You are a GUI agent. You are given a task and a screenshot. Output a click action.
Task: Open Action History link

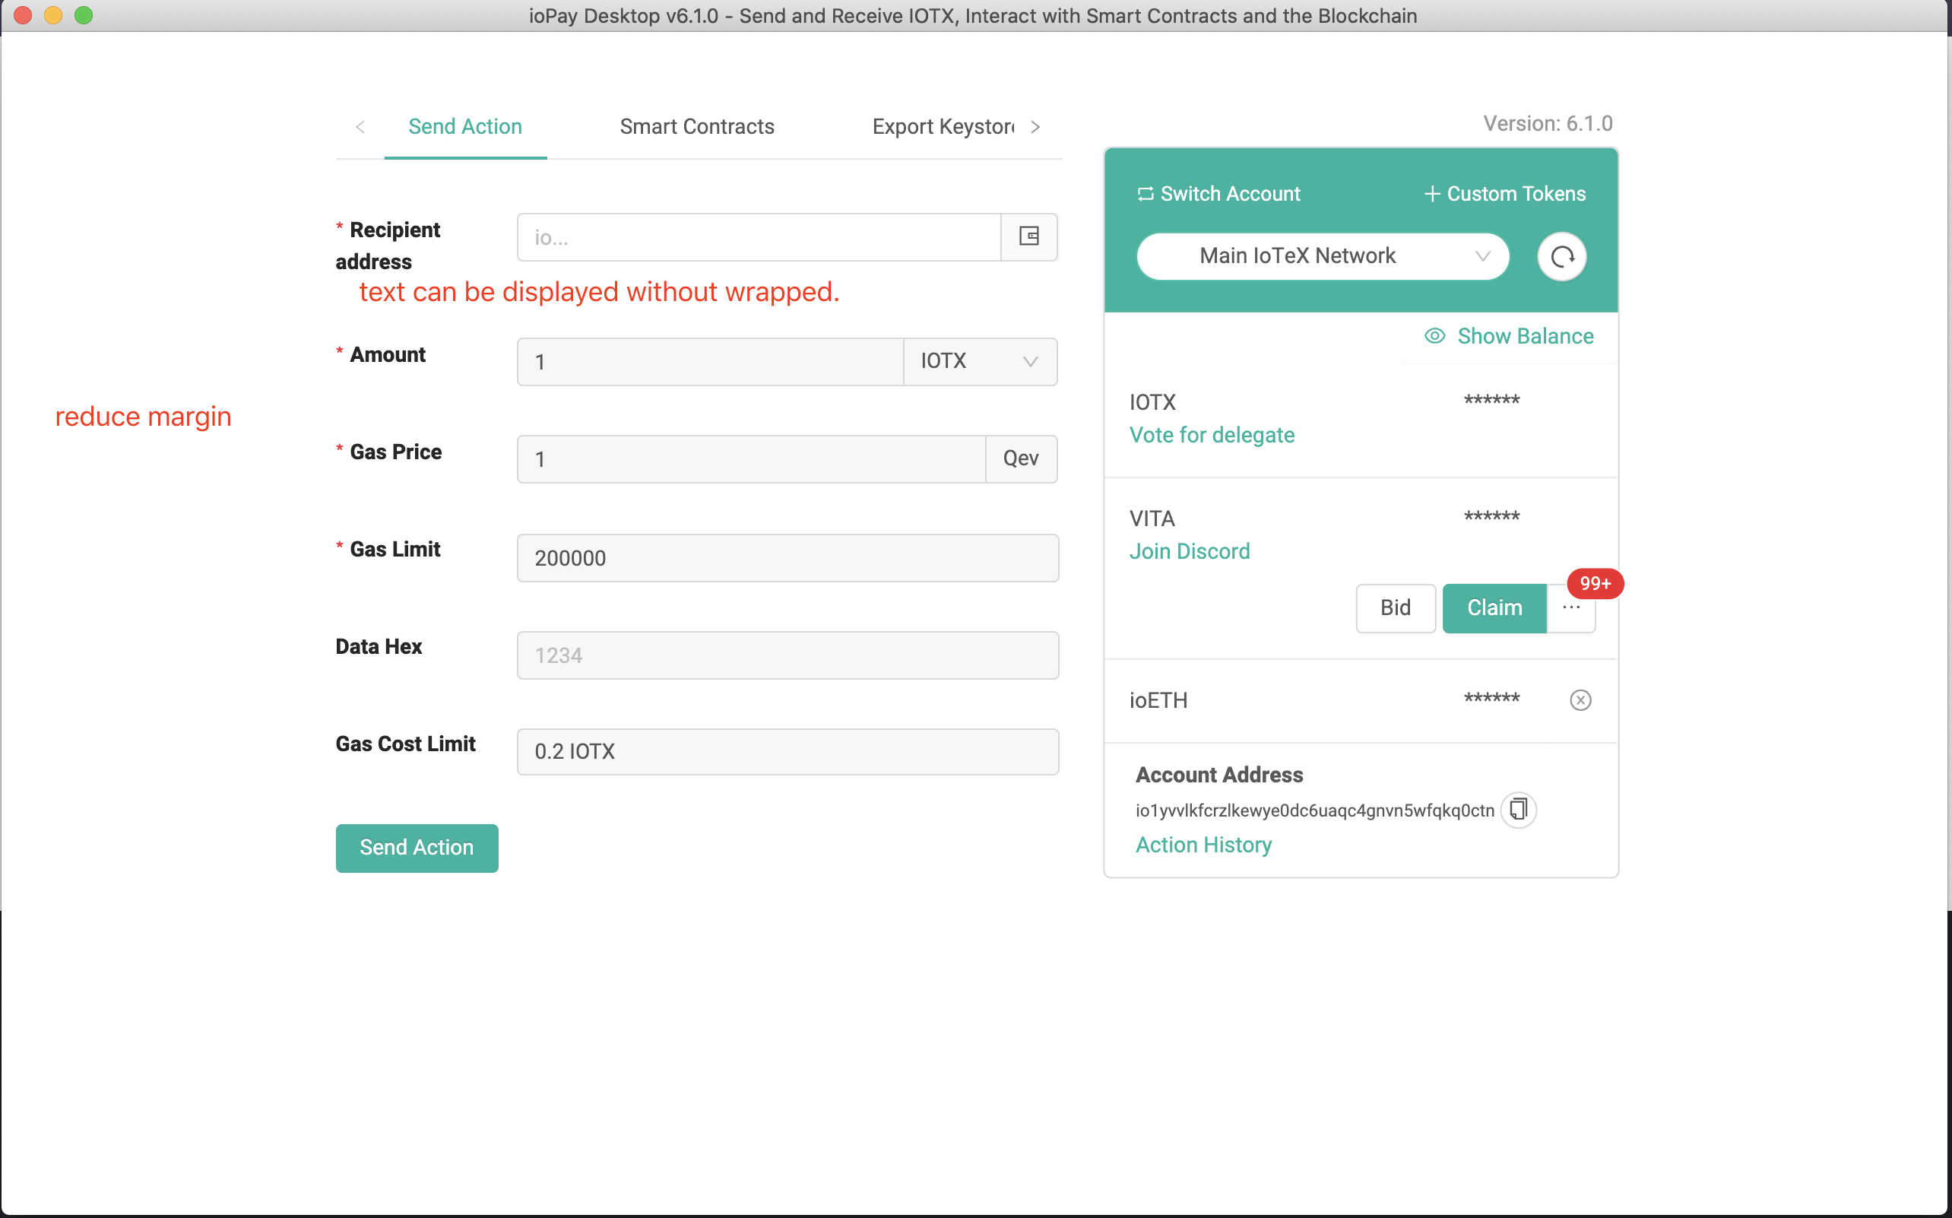(1203, 844)
